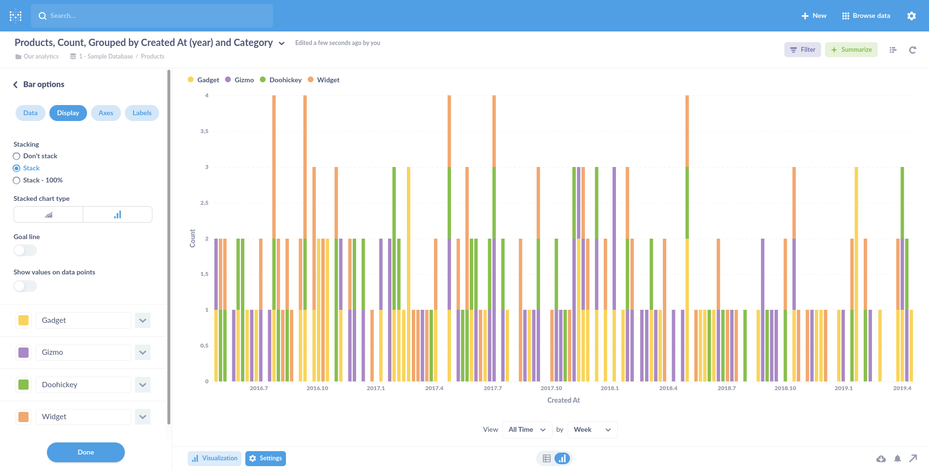The width and height of the screenshot is (929, 470).
Task: Select the stacked area chart type icon
Action: (48, 214)
